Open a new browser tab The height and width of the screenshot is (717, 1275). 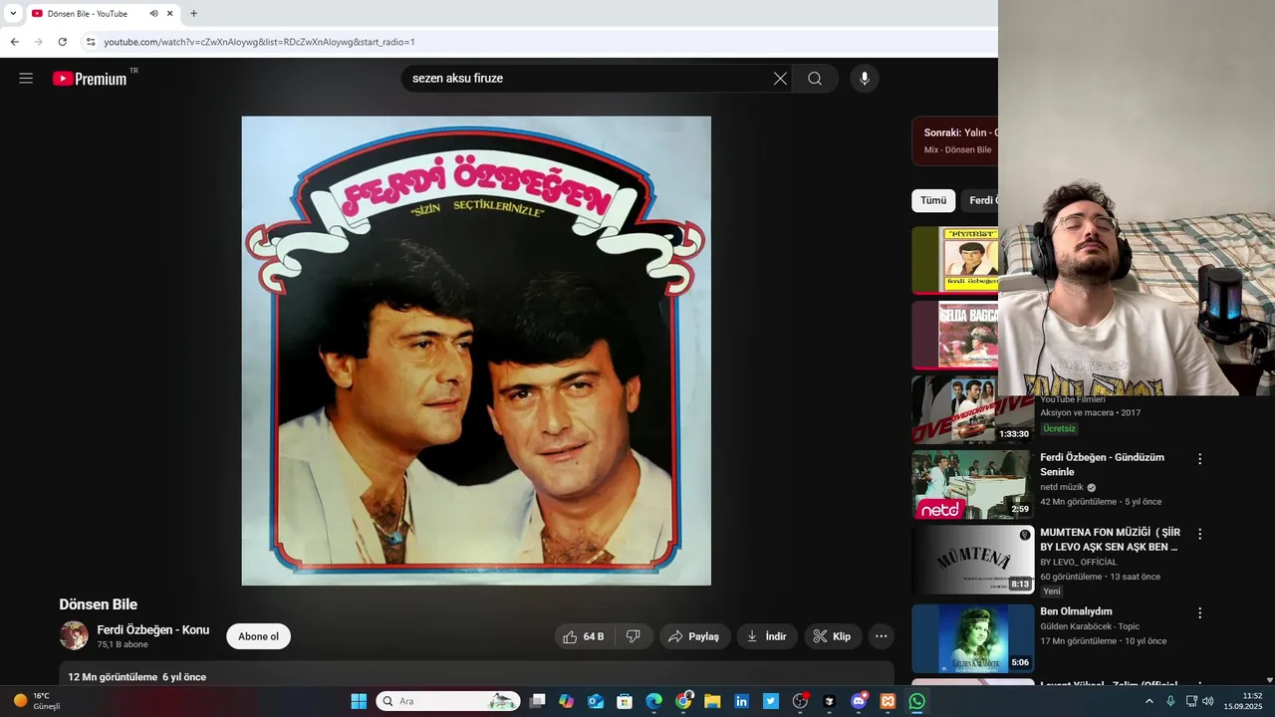point(193,14)
